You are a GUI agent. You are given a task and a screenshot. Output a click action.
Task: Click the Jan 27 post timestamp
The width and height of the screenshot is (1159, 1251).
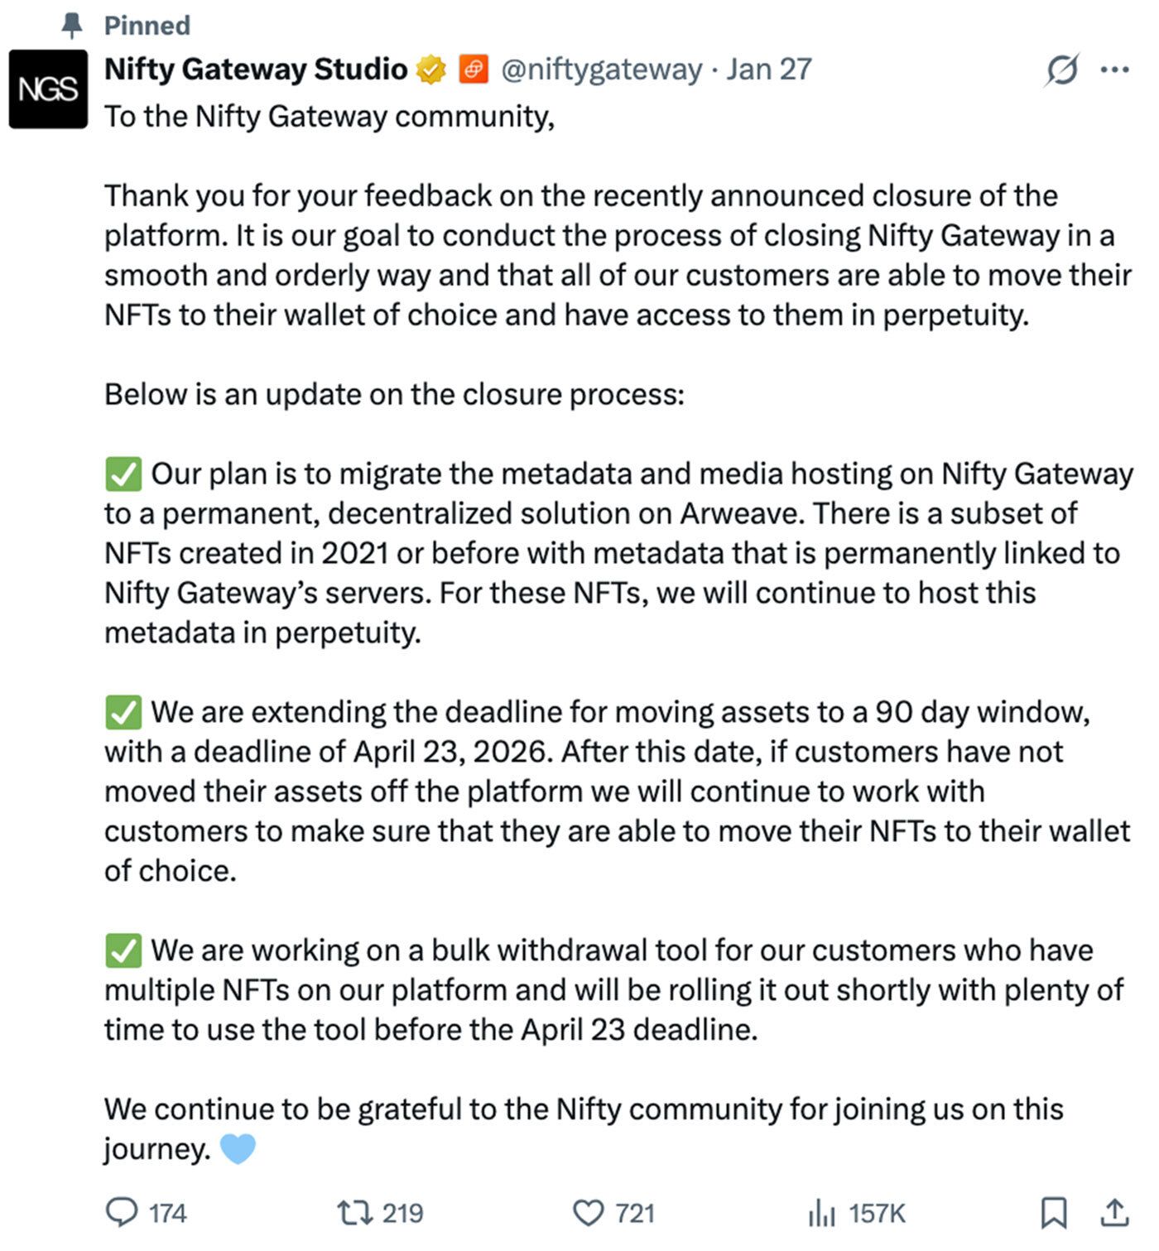[x=769, y=69]
